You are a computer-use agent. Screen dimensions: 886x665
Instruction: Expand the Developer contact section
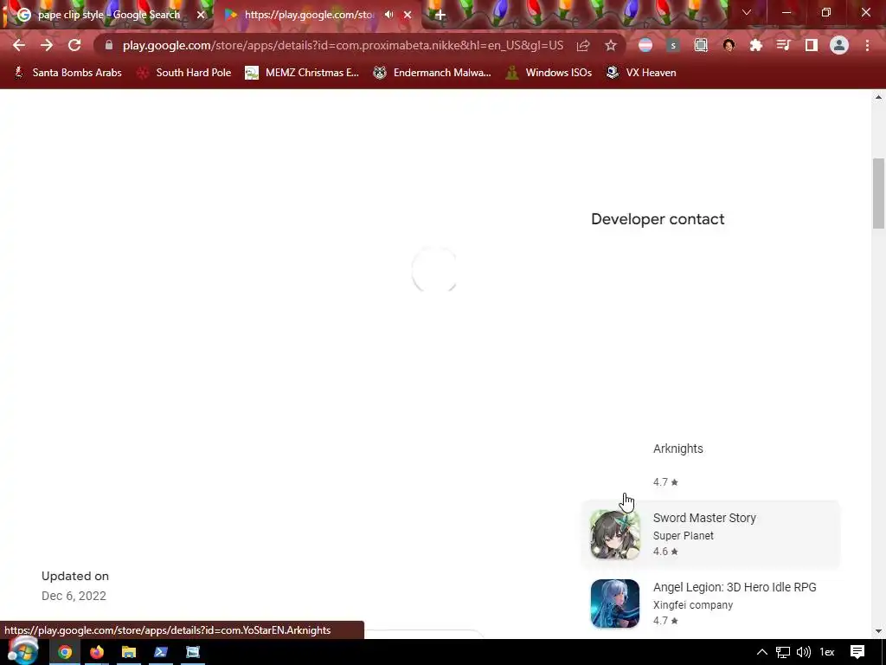(x=658, y=219)
